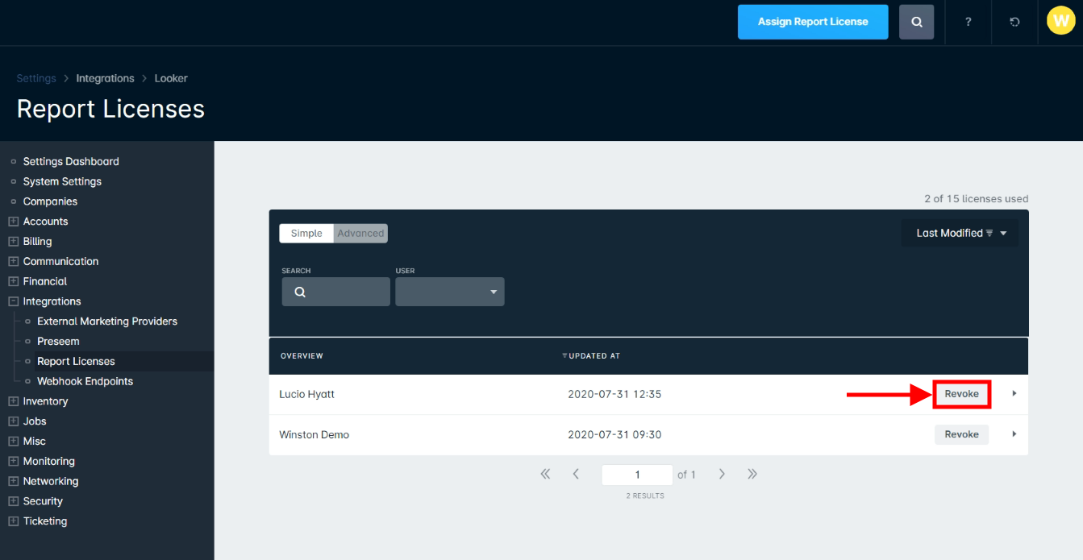Click the Search input field
Image resolution: width=1083 pixels, height=560 pixels.
(x=335, y=292)
